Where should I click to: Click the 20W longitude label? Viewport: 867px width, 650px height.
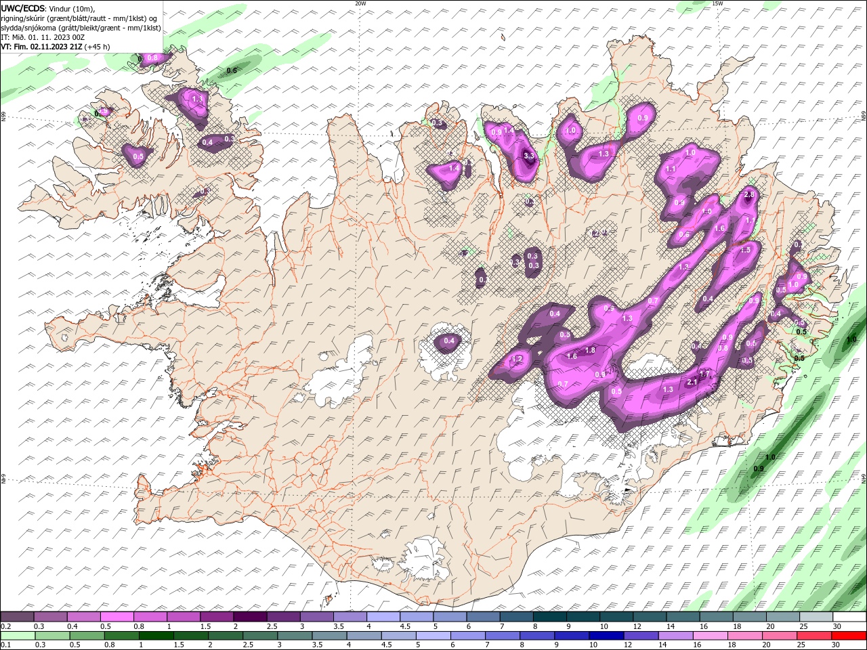(360, 3)
